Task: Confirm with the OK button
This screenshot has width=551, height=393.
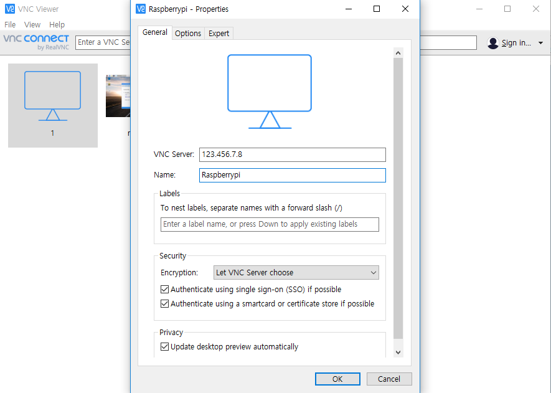Action: pos(337,379)
